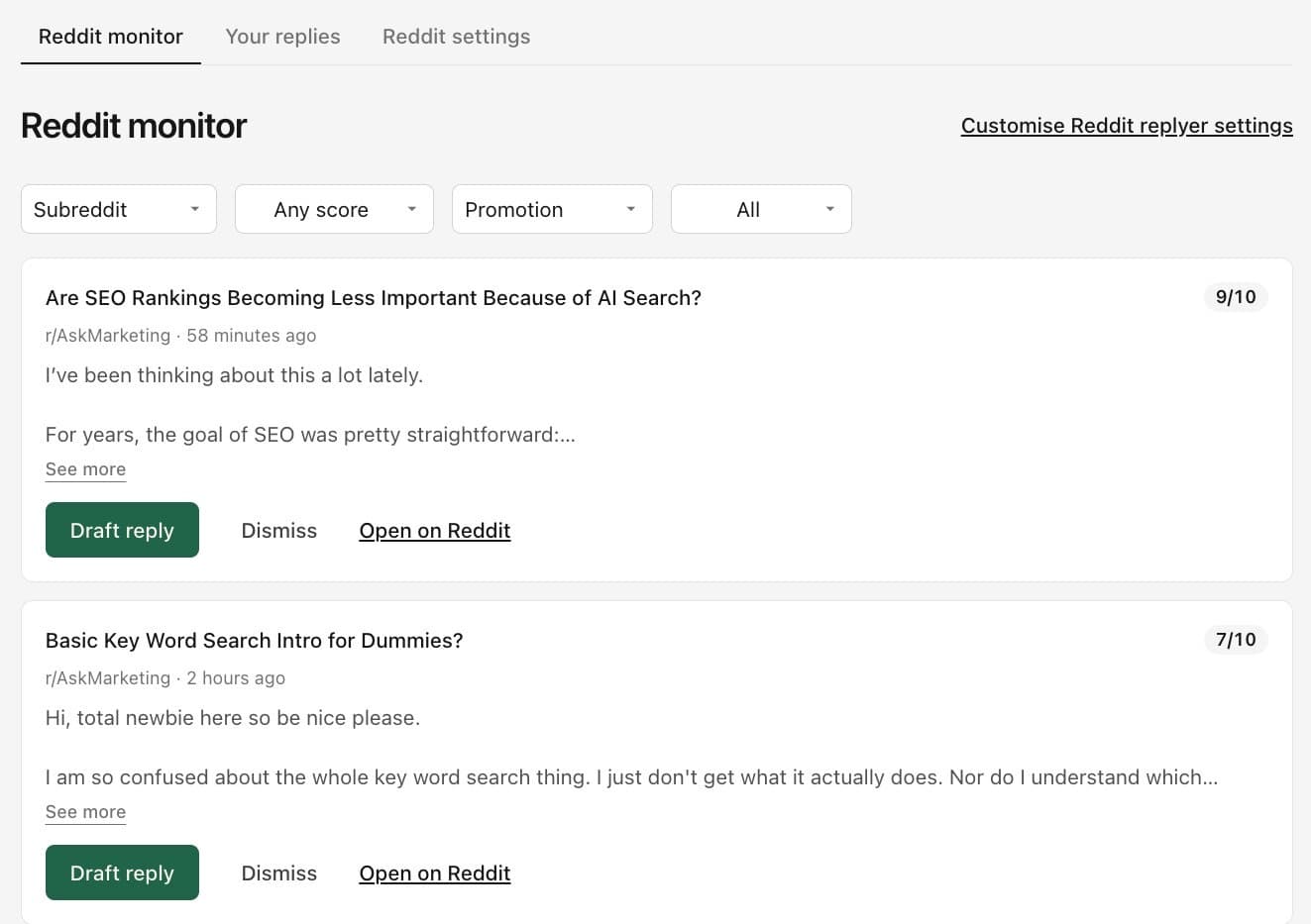Open the Your replies tab
The image size is (1311, 924).
(282, 37)
